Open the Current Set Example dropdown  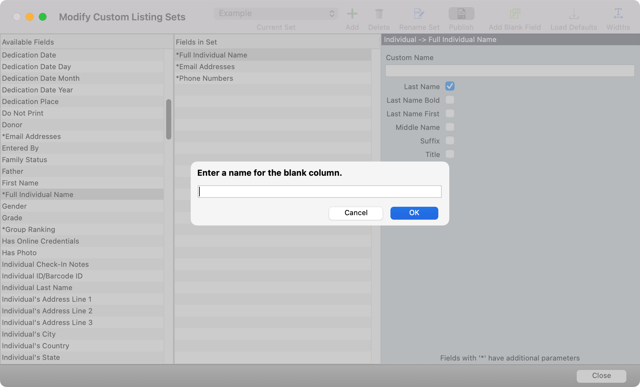(x=276, y=14)
